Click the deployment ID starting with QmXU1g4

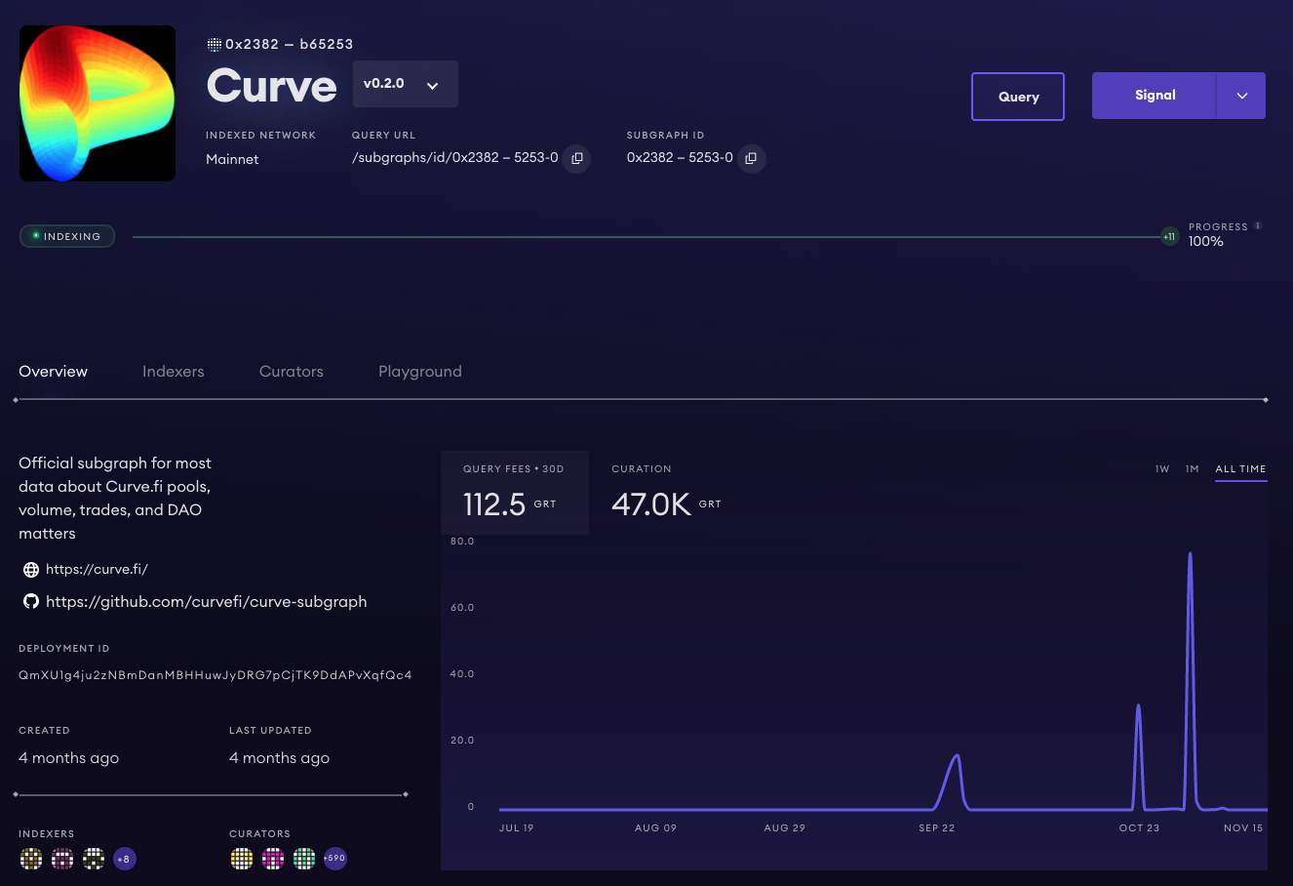point(215,675)
